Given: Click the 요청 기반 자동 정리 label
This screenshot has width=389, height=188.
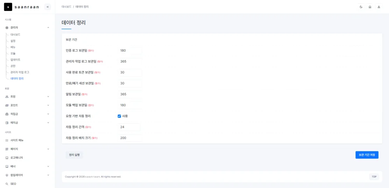Looking at the screenshot, I should tap(78, 116).
